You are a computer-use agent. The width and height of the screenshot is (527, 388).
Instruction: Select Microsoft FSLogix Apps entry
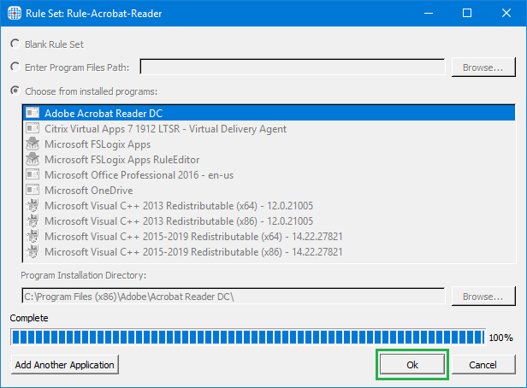[269, 144]
